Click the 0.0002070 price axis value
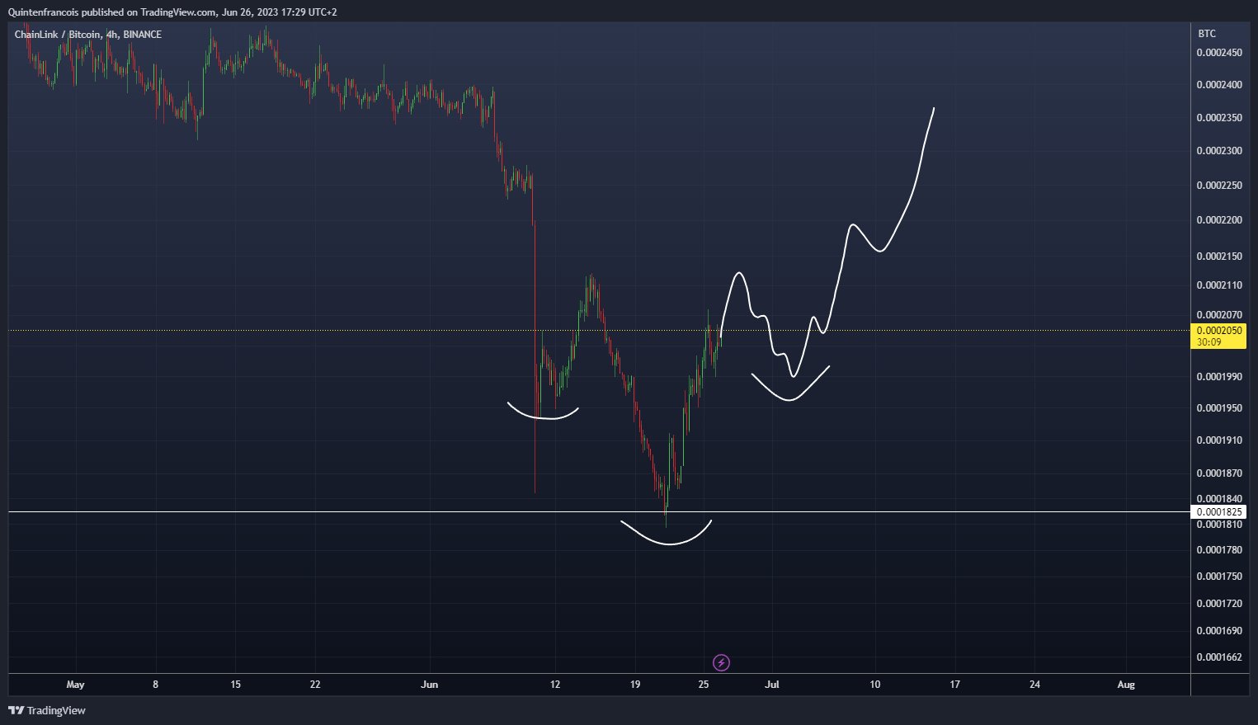Image resolution: width=1258 pixels, height=725 pixels. click(x=1219, y=315)
